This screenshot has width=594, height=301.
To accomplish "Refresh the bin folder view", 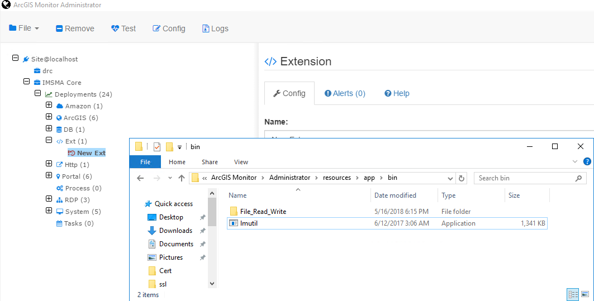I will click(x=462, y=178).
